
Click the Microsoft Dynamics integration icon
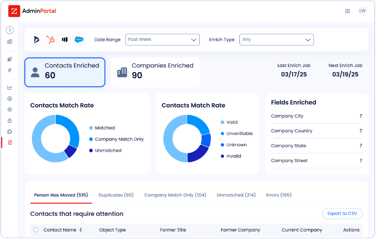pyautogui.click(x=37, y=40)
